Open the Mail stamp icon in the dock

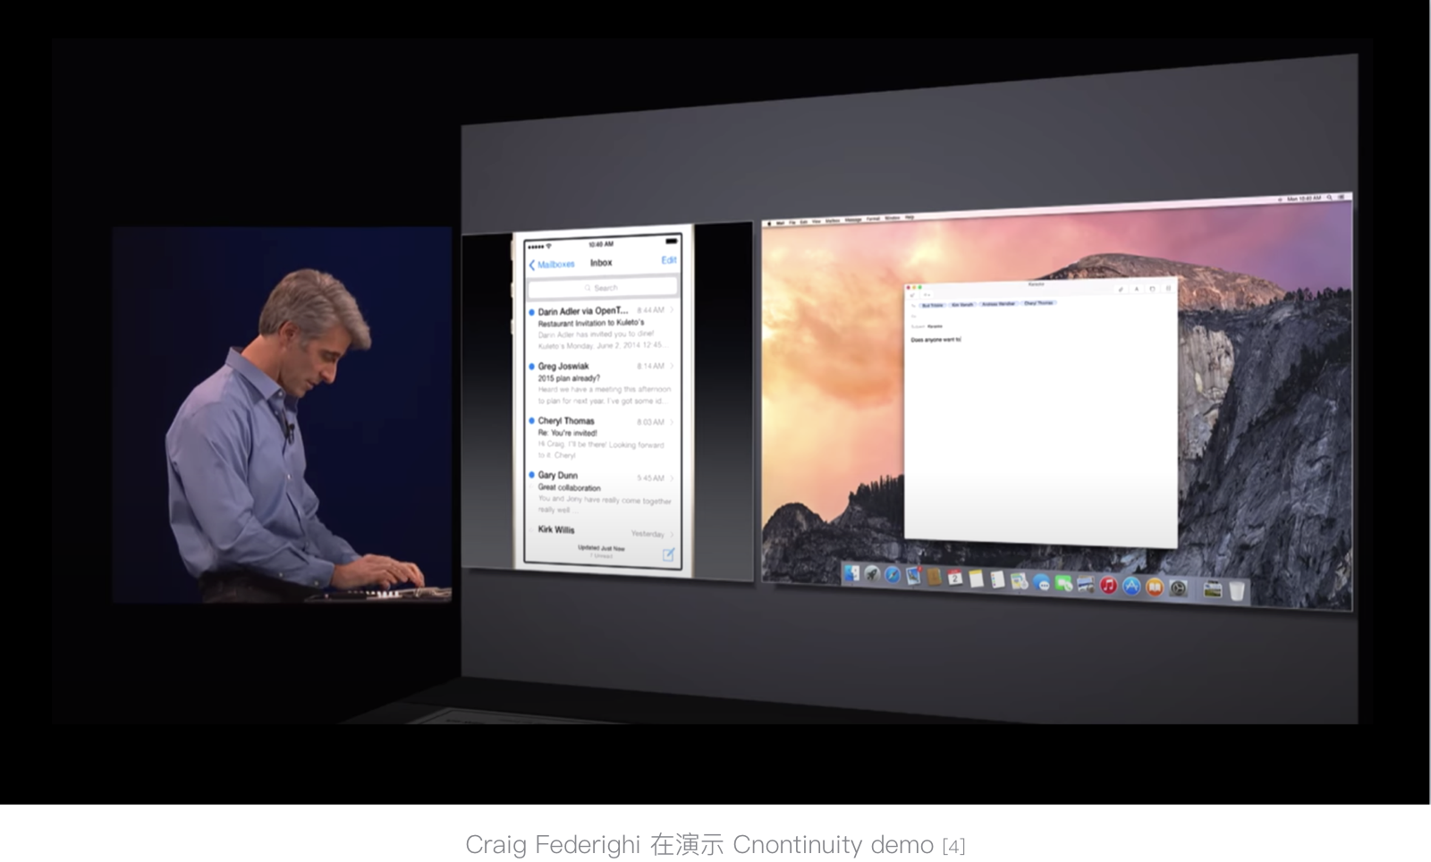click(x=913, y=576)
